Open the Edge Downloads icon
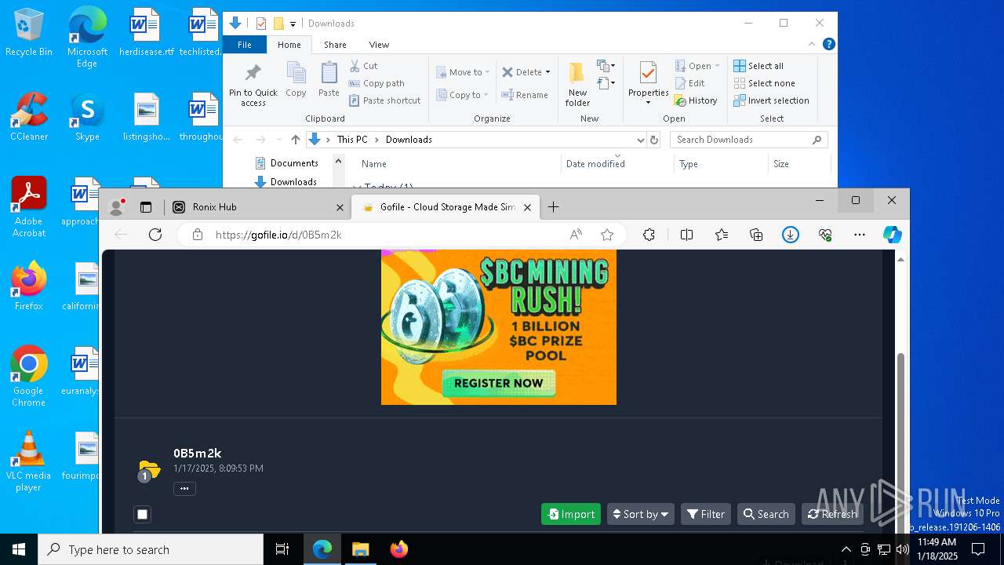The height and width of the screenshot is (565, 1004). tap(791, 235)
